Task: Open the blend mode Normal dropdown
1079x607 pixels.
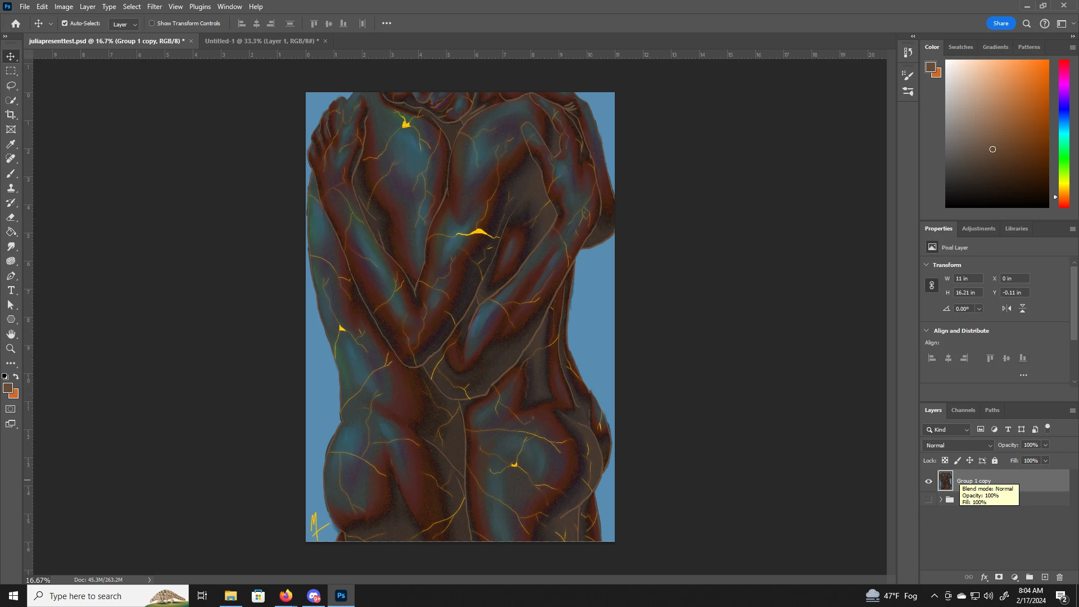Action: [x=958, y=445]
